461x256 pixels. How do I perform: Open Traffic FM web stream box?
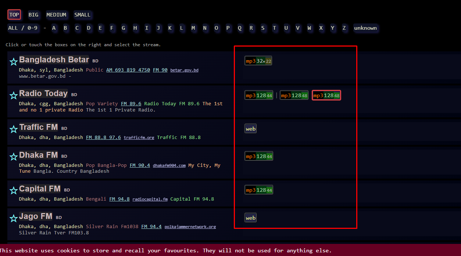pyautogui.click(x=251, y=129)
